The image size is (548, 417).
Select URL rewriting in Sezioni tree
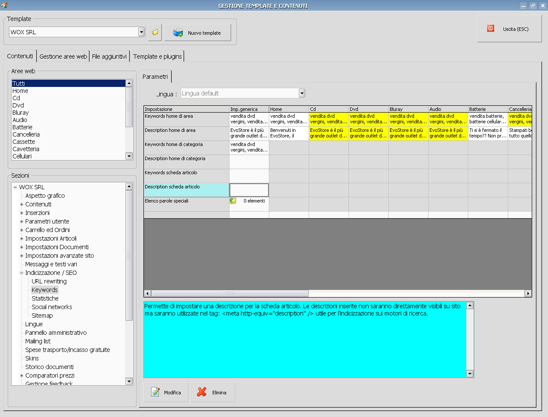[x=49, y=281]
